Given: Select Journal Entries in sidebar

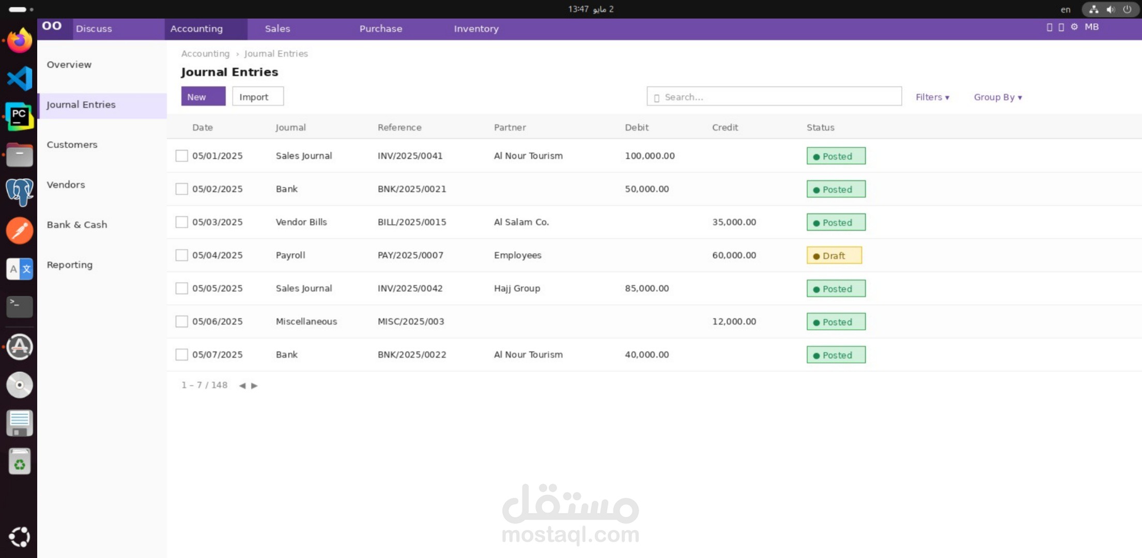Looking at the screenshot, I should point(102,105).
